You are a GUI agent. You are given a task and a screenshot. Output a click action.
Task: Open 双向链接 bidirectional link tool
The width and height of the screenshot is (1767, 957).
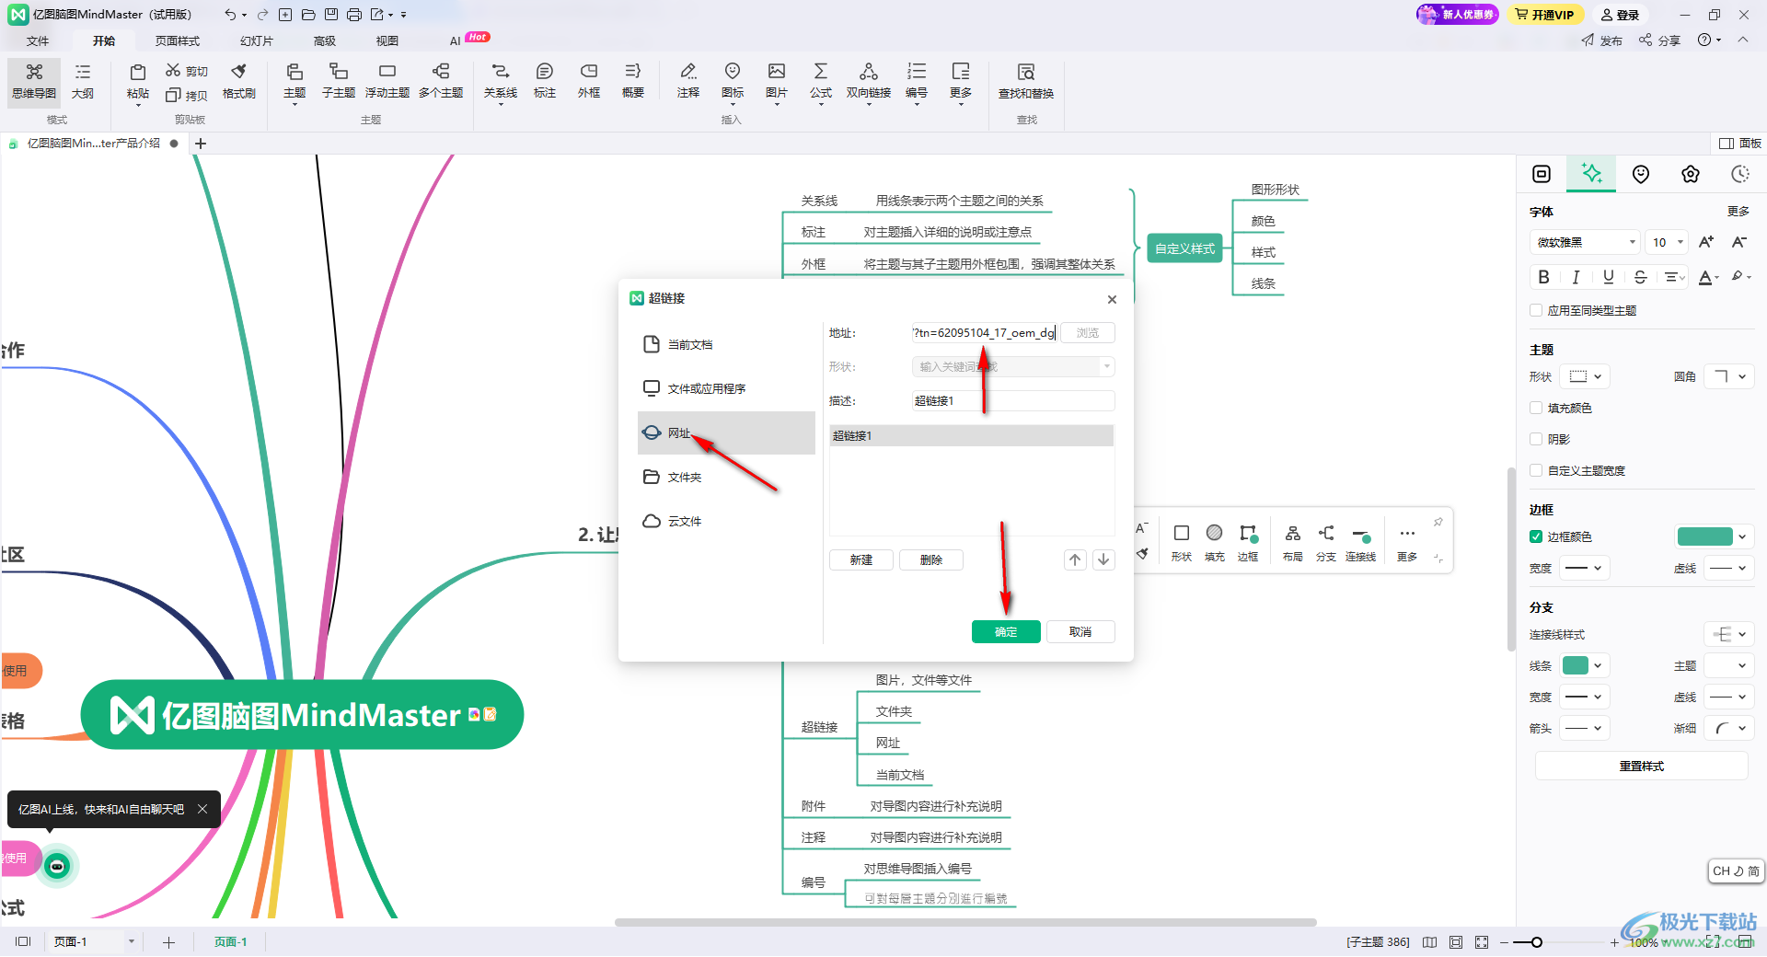point(869,81)
